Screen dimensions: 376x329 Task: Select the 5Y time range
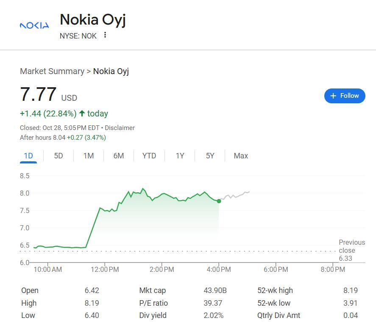point(210,156)
